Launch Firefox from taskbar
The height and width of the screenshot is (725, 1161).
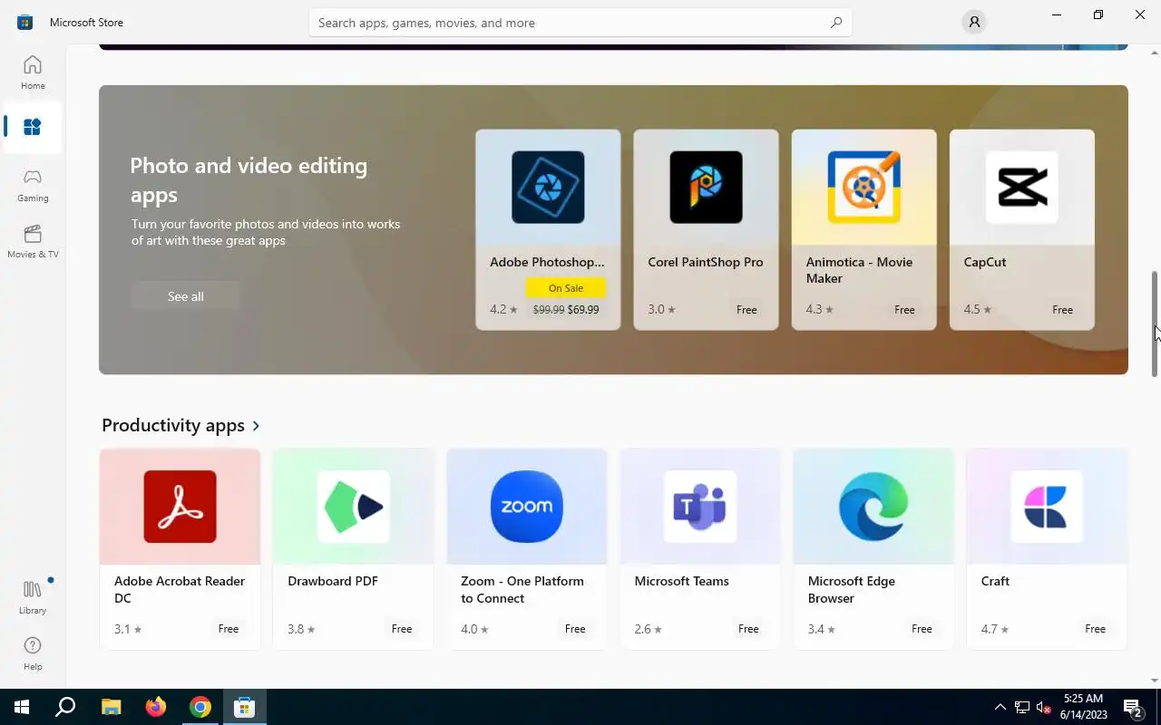pos(156,707)
